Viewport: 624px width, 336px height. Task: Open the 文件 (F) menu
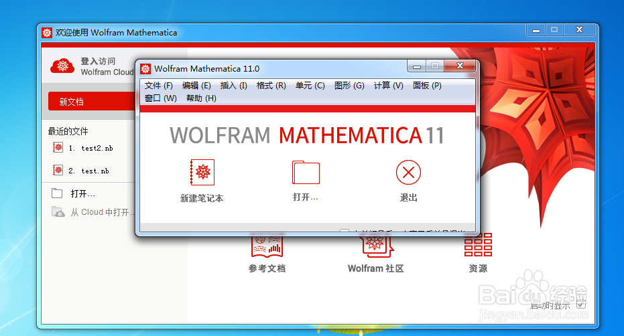[158, 86]
